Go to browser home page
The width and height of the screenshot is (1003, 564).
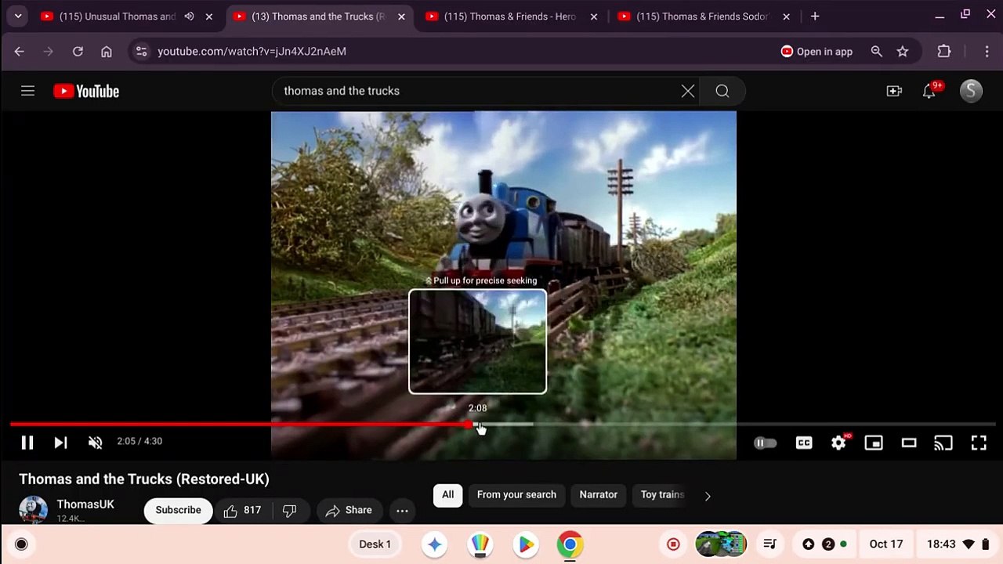point(107,52)
